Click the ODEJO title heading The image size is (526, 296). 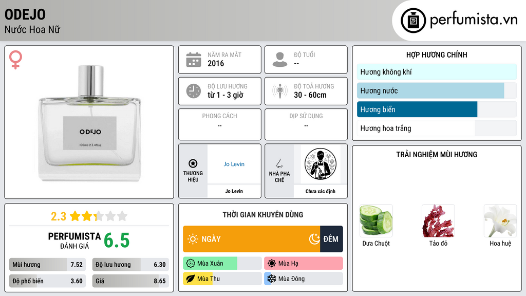(25, 14)
